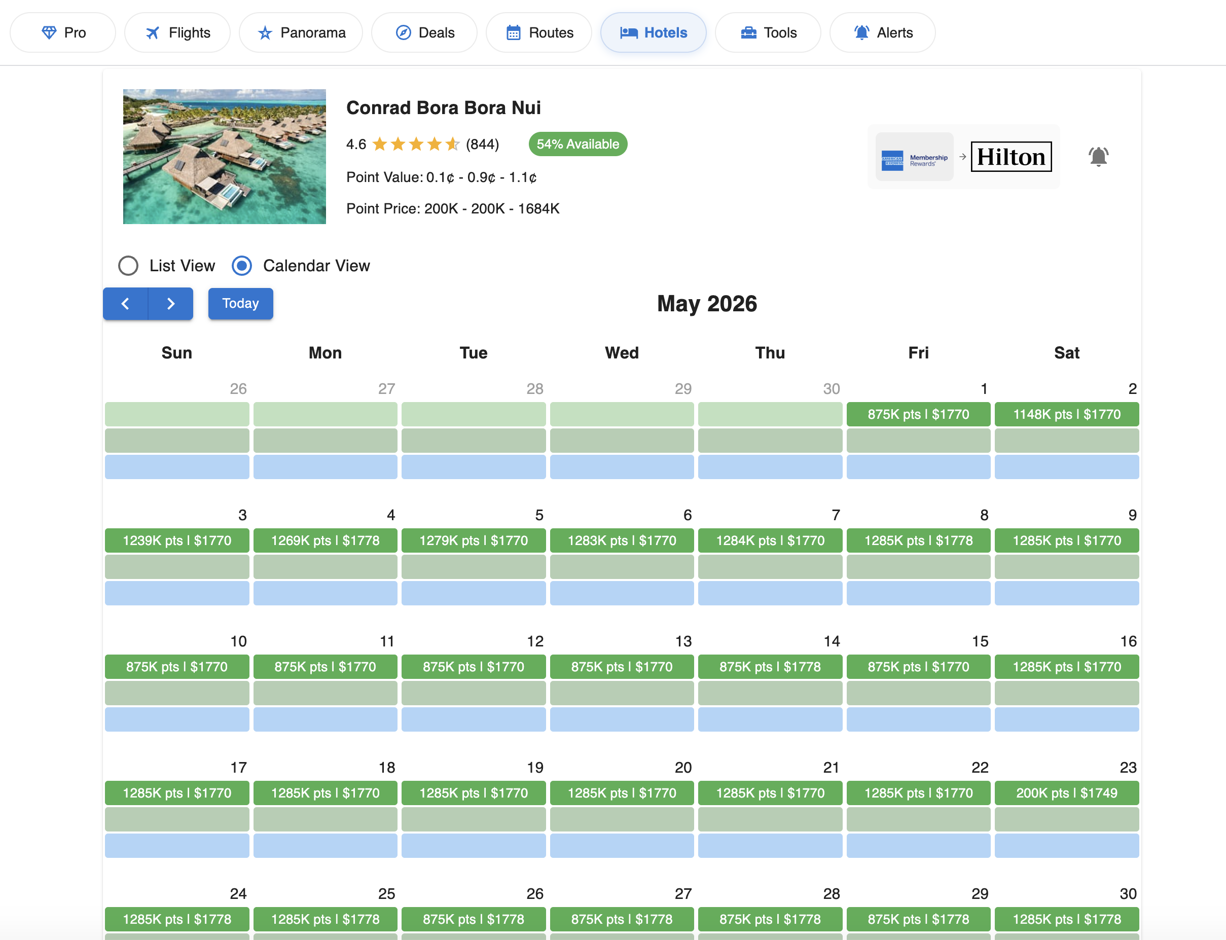Click the Hilton logo
Screen dimensions: 1226x940
(x=1011, y=157)
